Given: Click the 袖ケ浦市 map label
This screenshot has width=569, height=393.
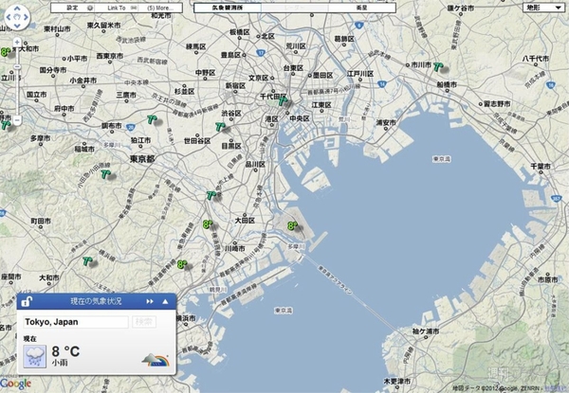Looking at the screenshot, I should pos(425,331).
